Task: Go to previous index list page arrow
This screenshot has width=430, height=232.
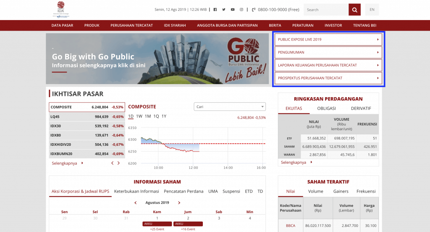Action: [x=112, y=163]
